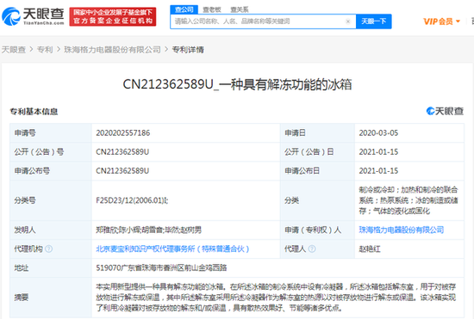Click help icon next to 代理机构
Screen dimensions: 474x319
pos(48,248)
